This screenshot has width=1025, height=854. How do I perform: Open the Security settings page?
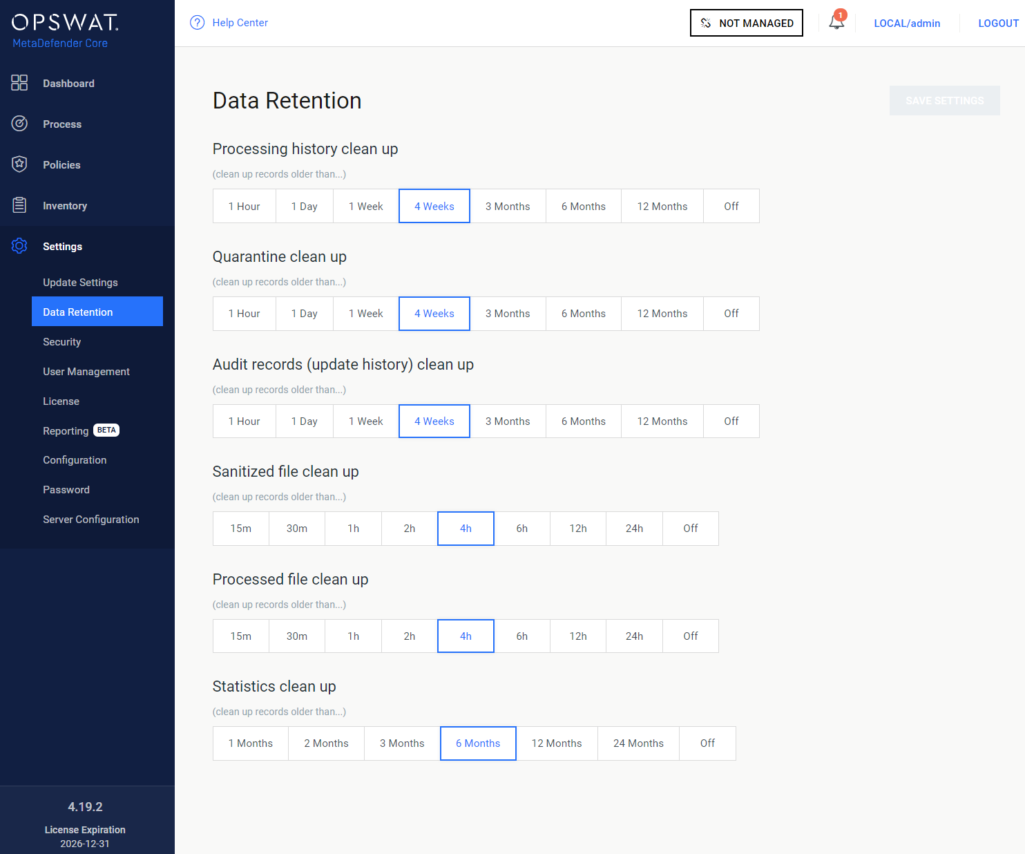62,342
